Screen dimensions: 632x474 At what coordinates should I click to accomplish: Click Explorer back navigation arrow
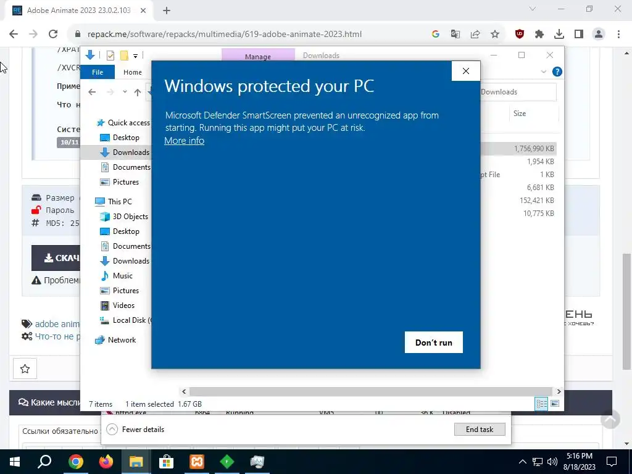click(x=92, y=93)
